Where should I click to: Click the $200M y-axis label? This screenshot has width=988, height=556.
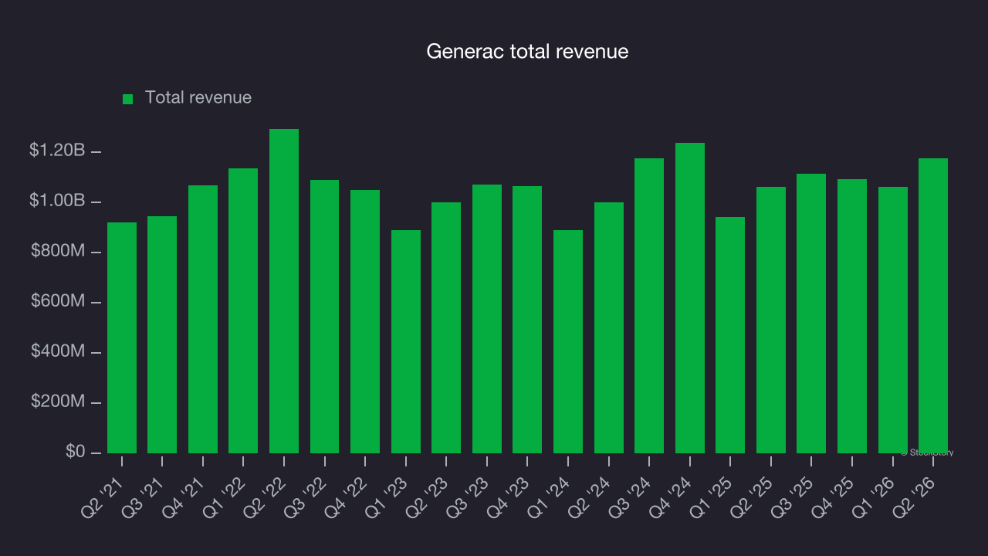coord(58,402)
